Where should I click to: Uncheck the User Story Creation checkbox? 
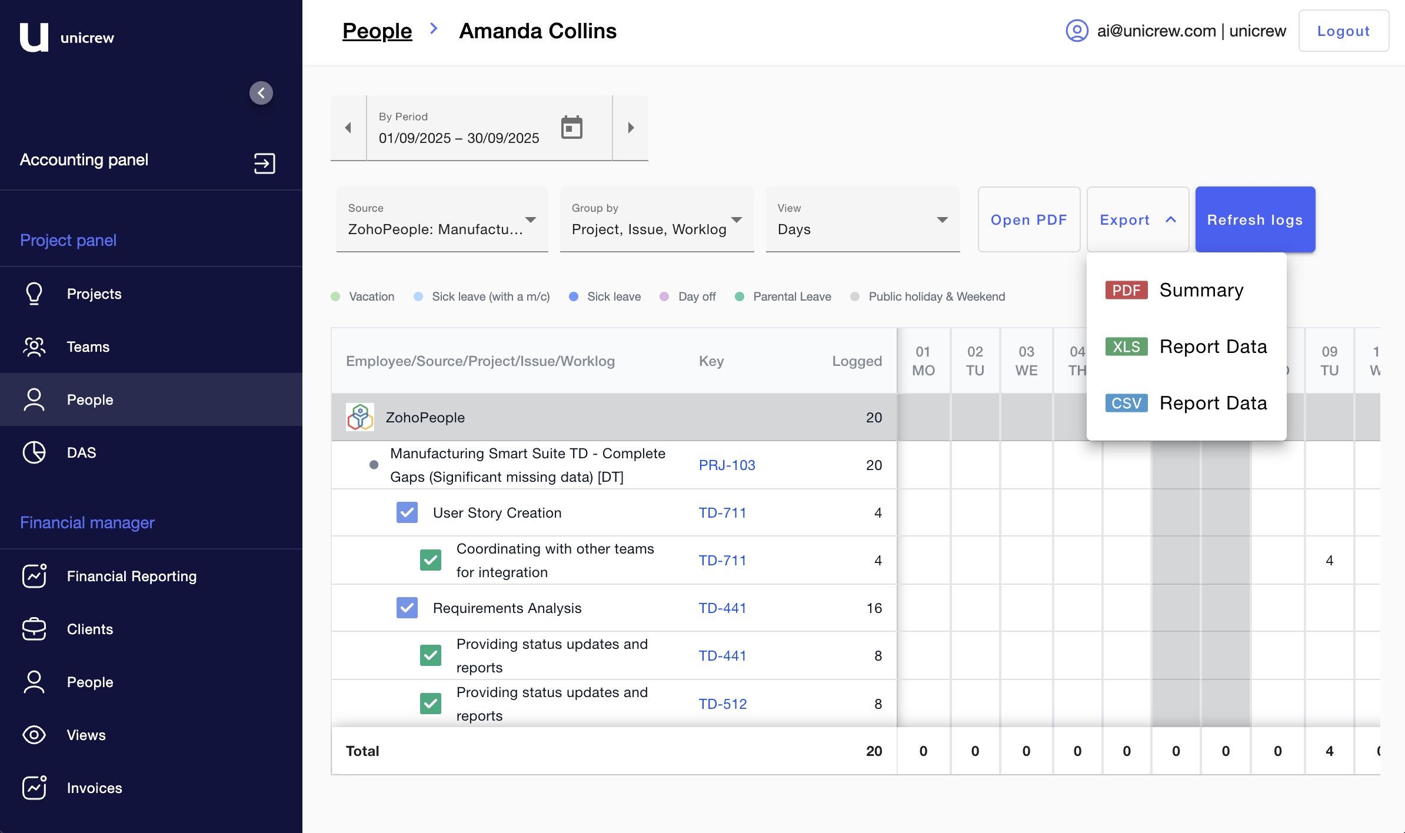pyautogui.click(x=407, y=512)
